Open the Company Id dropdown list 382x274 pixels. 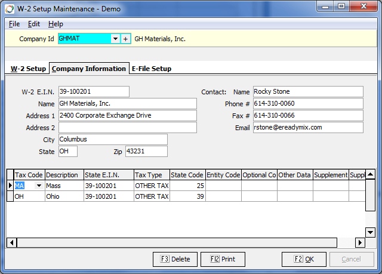(x=115, y=39)
